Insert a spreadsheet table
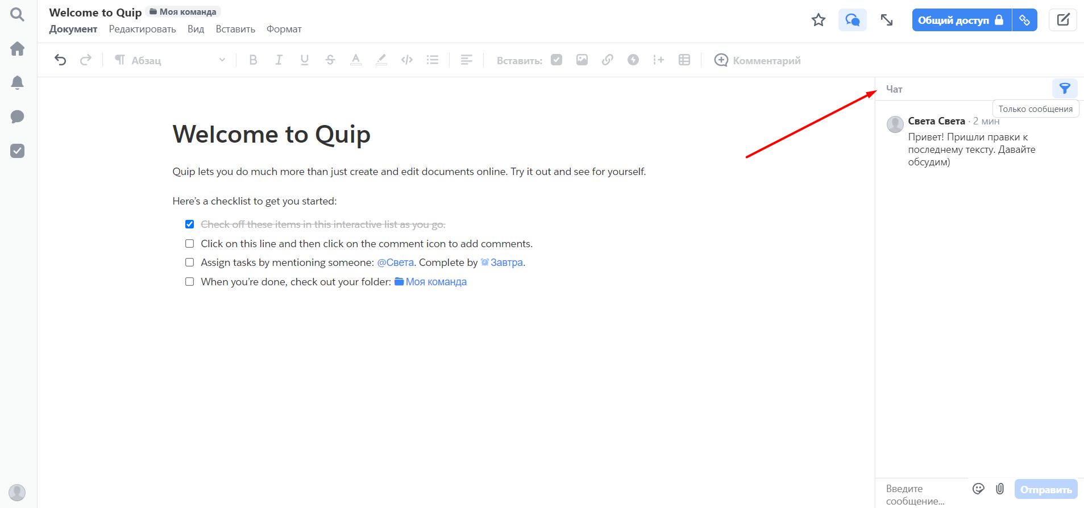 click(684, 60)
